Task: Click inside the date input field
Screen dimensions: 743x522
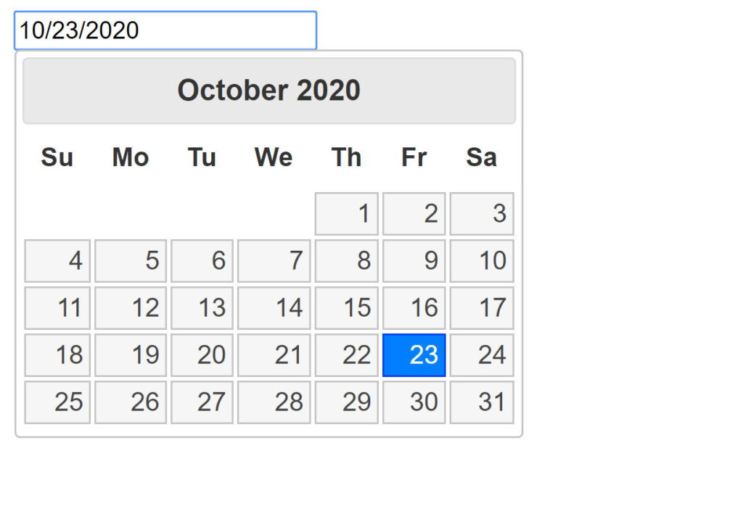Action: [x=165, y=30]
